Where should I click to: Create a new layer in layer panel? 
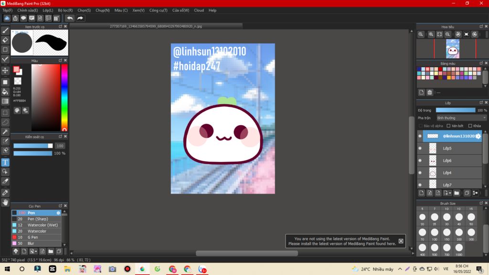click(x=421, y=193)
